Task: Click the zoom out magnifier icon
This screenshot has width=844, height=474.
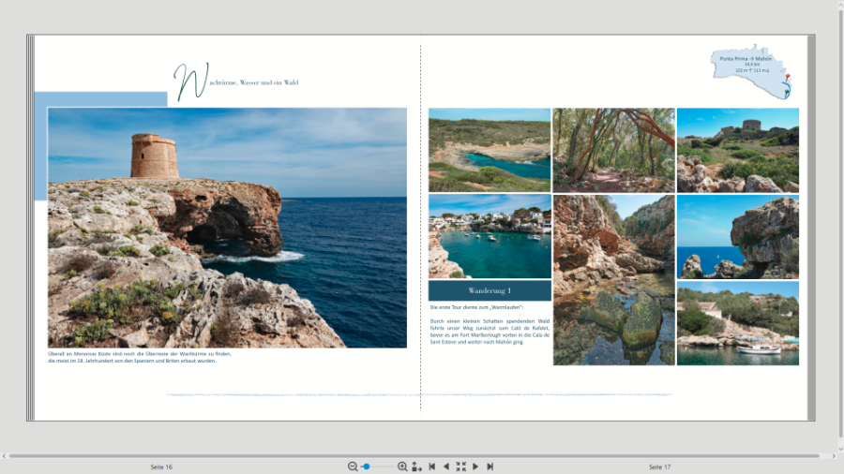Action: 353,467
